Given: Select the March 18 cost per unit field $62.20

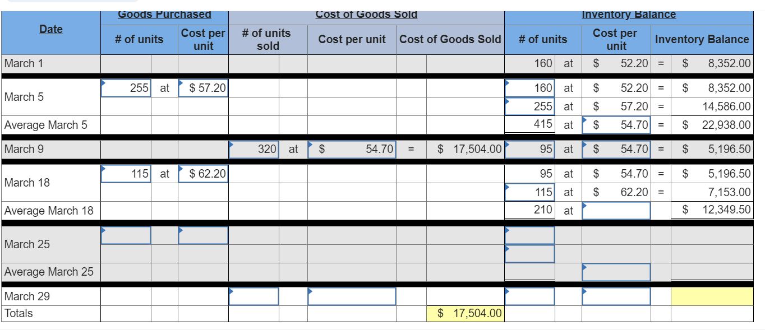Looking at the screenshot, I should [x=203, y=174].
